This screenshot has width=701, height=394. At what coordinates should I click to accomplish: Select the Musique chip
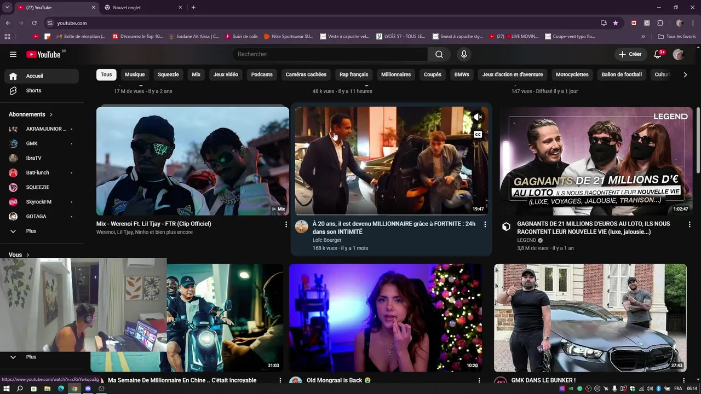tap(135, 74)
